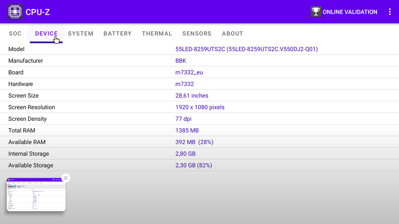The width and height of the screenshot is (399, 224).
Task: Switch to the SOC tab
Action: 15,34
